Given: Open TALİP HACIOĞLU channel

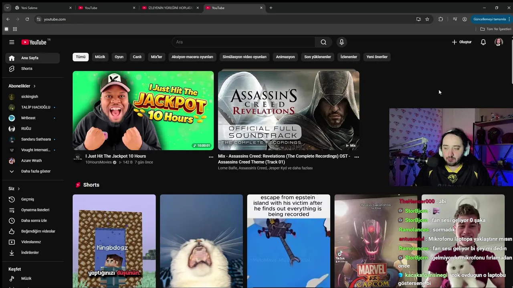Looking at the screenshot, I should tap(32, 107).
